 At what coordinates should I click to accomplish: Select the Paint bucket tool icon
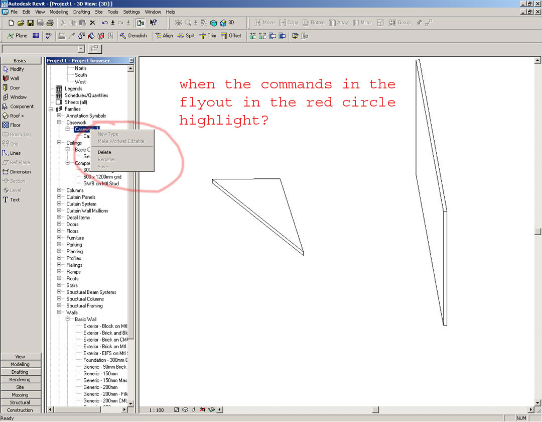pos(91,36)
